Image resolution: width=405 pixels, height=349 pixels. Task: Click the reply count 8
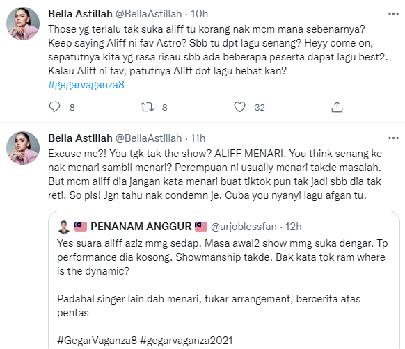point(72,107)
